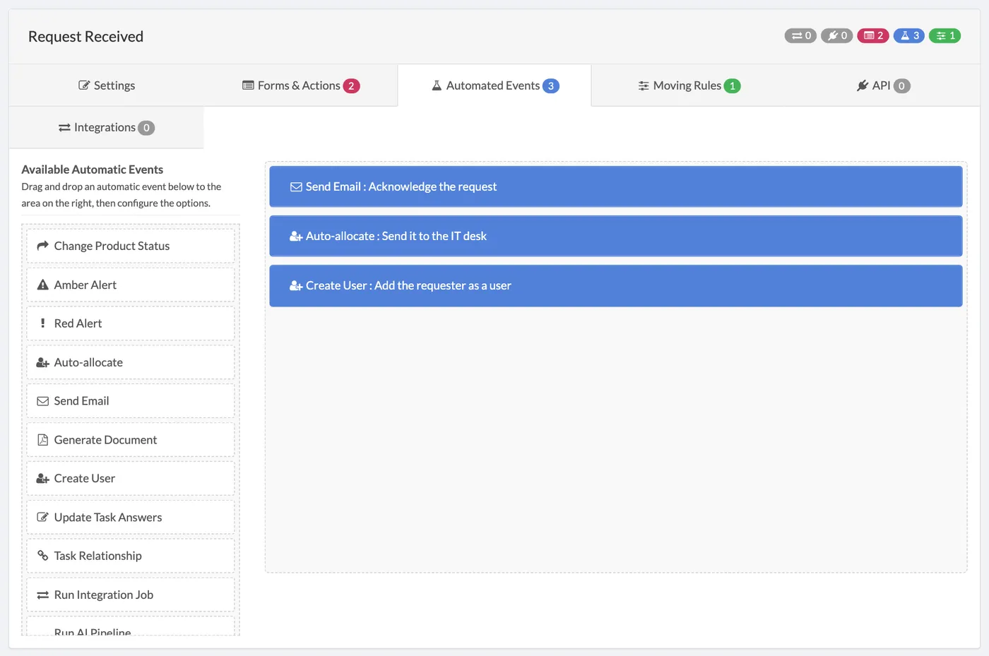Open the 'Auto-allocate : Send it to the IT desk' event
This screenshot has width=989, height=656.
point(615,236)
